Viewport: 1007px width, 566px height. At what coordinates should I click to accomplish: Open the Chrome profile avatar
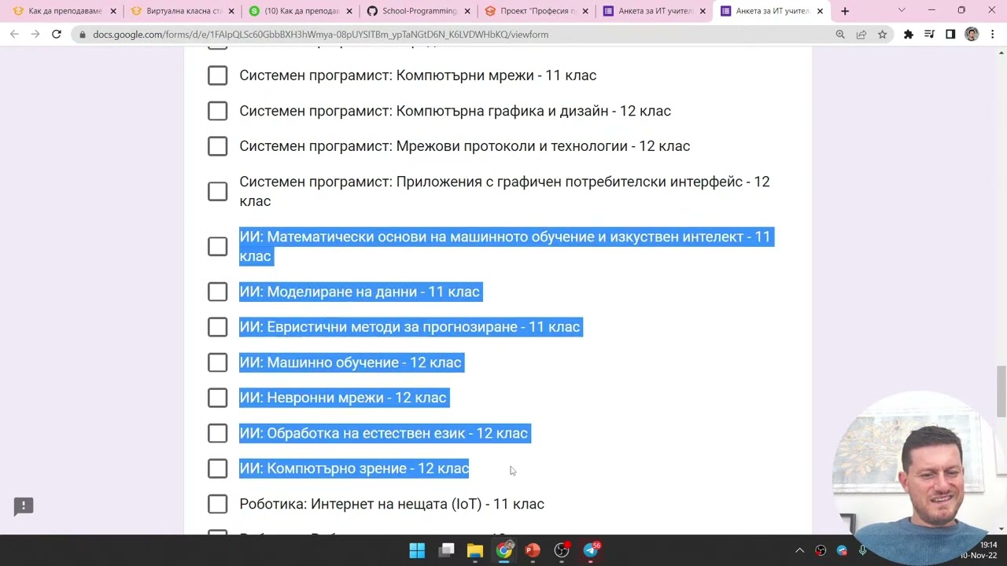click(972, 35)
